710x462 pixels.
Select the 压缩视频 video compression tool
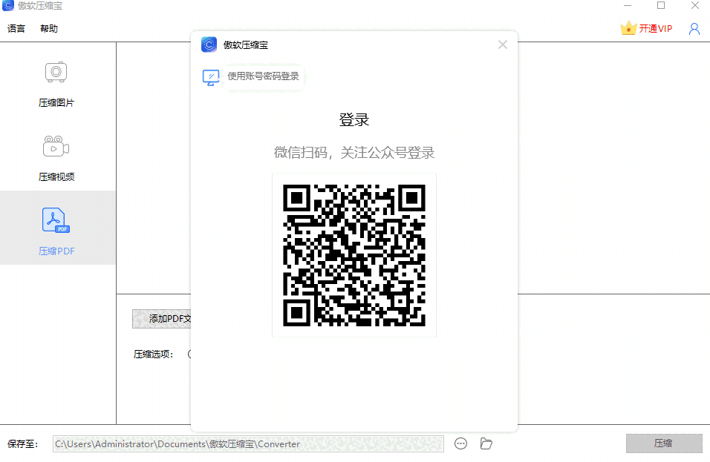click(x=56, y=156)
